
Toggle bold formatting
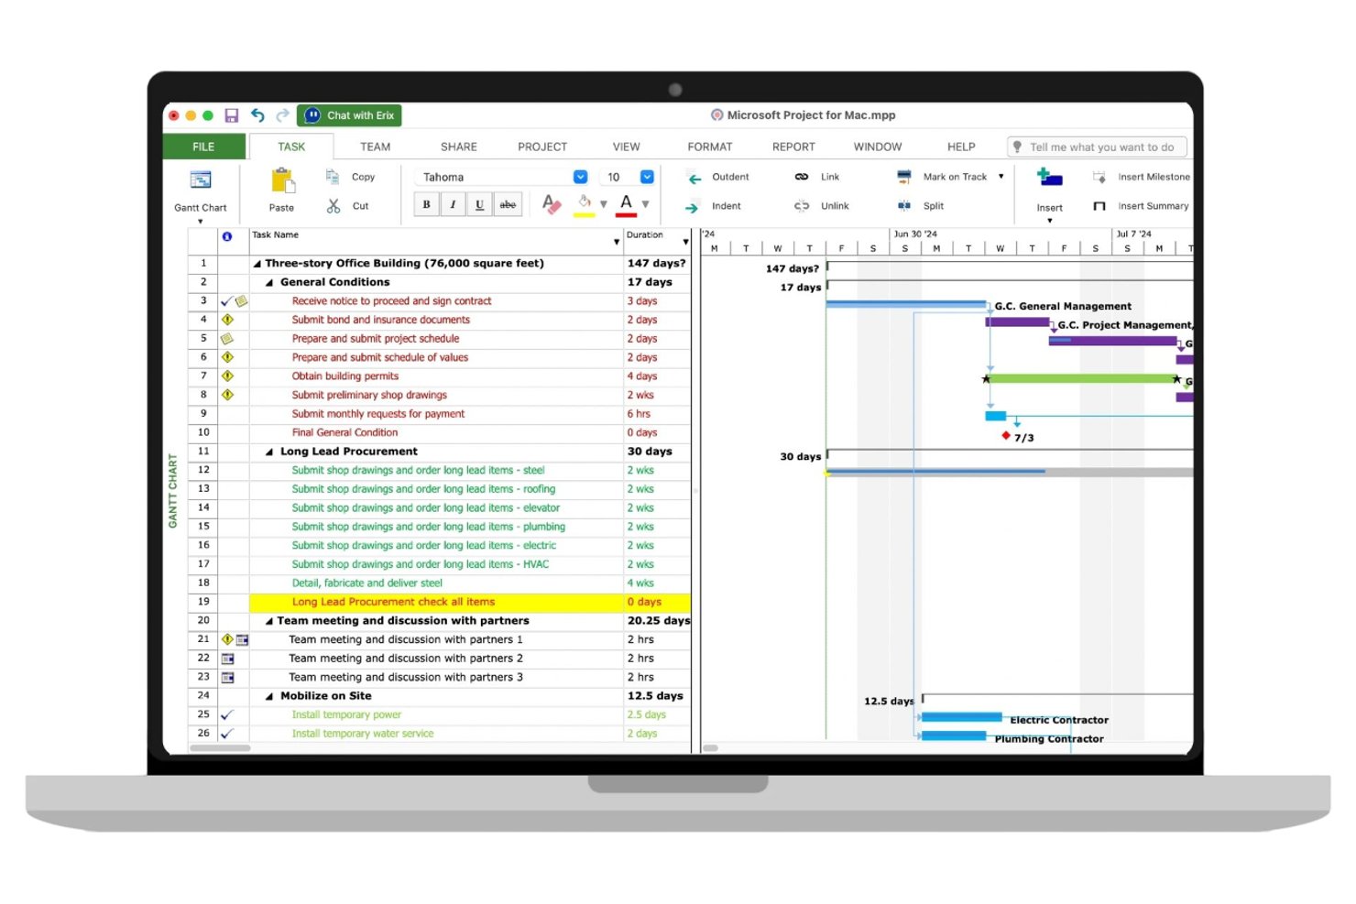pos(426,205)
